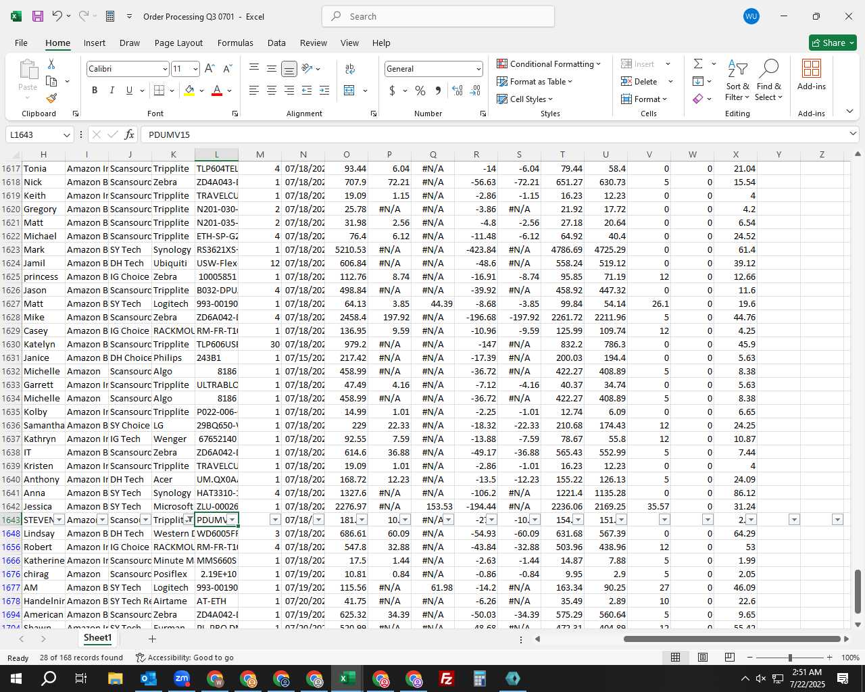Image resolution: width=865 pixels, height=692 pixels.
Task: Select the Sheet1 tab
Action: [x=97, y=638]
